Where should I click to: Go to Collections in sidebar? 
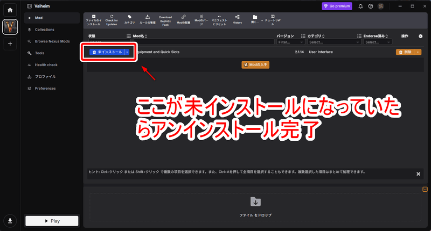click(x=45, y=30)
